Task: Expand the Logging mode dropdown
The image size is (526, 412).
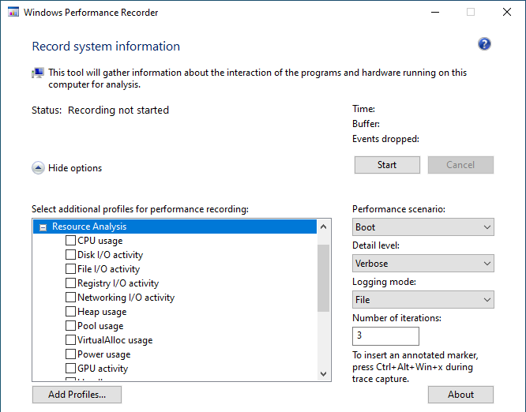Action: pyautogui.click(x=423, y=300)
